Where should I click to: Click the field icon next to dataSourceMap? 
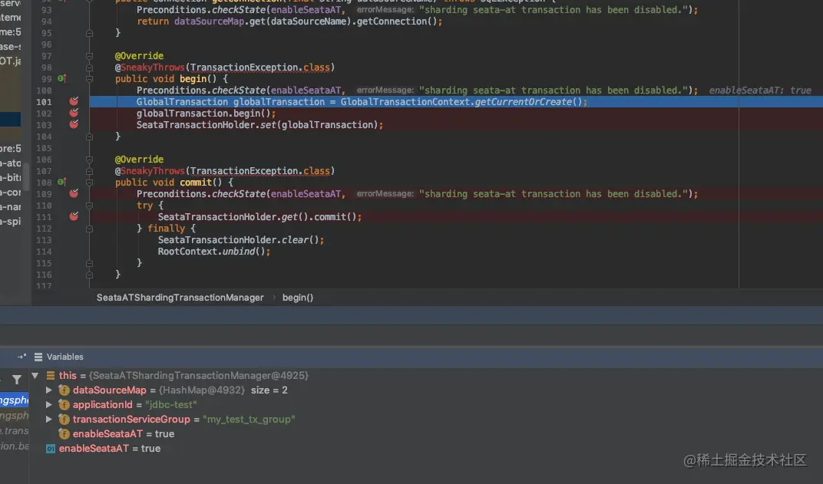(64, 390)
